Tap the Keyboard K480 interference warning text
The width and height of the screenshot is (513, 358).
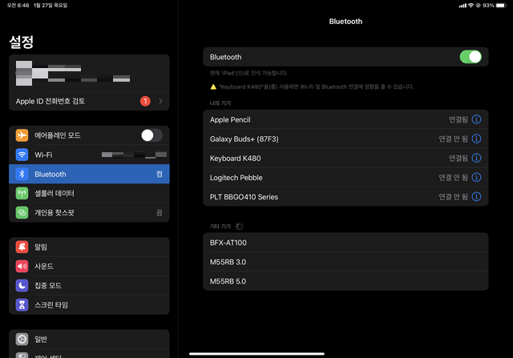click(x=316, y=86)
